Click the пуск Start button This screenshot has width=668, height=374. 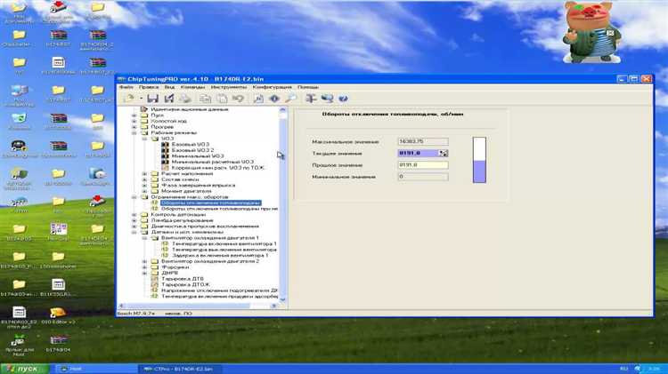pos(25,369)
